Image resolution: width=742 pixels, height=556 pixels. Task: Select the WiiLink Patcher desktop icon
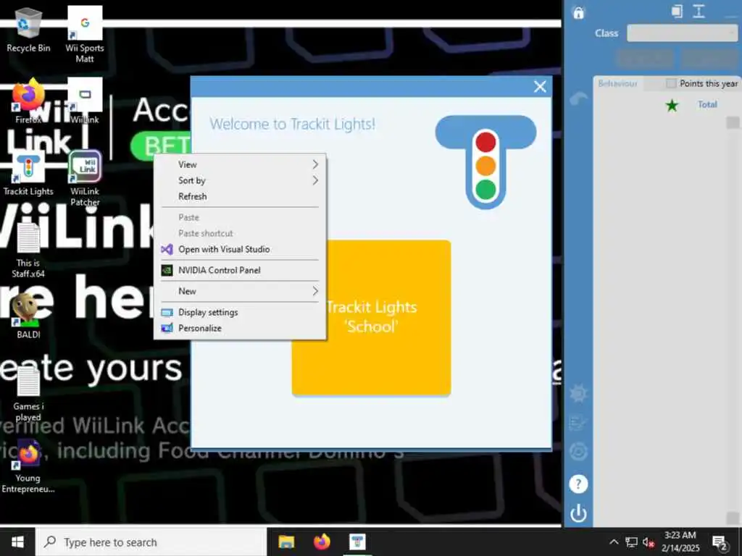[x=85, y=179]
